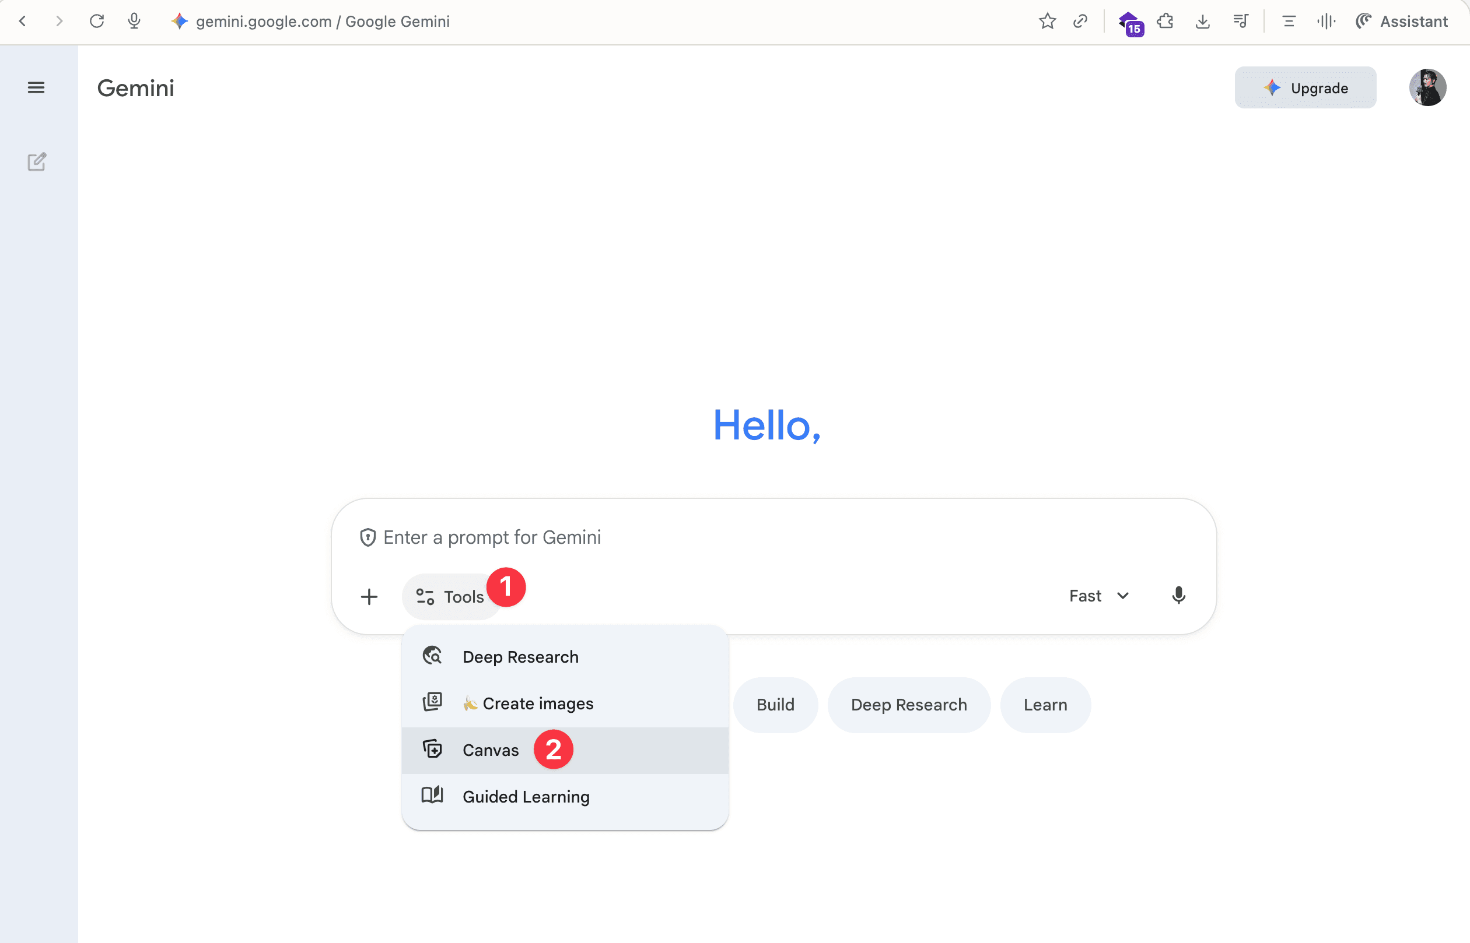The width and height of the screenshot is (1470, 943).
Task: Choose Deep Research menu entry
Action: coord(520,657)
